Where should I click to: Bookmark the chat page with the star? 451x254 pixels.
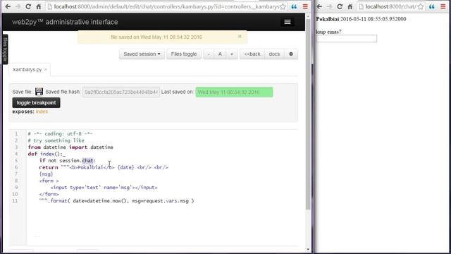(421, 6)
